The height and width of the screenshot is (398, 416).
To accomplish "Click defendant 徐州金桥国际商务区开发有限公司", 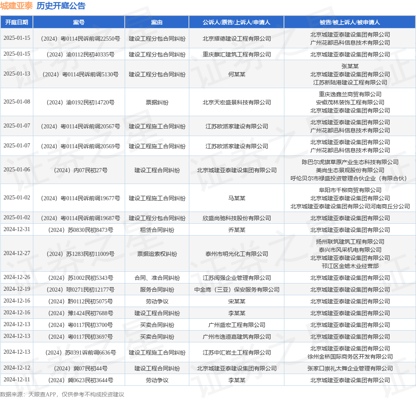I will click(350, 357).
